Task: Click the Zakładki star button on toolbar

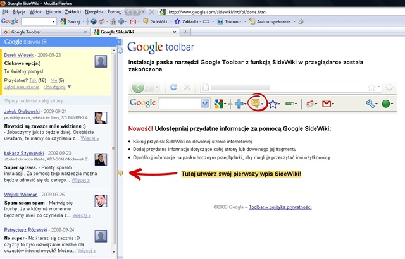Action: click(x=186, y=21)
